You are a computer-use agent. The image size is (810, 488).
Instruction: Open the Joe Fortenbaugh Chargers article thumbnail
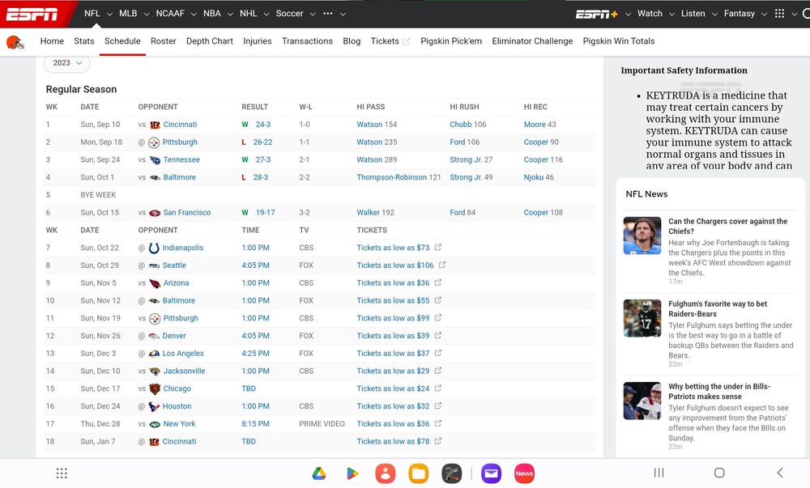pyautogui.click(x=642, y=236)
